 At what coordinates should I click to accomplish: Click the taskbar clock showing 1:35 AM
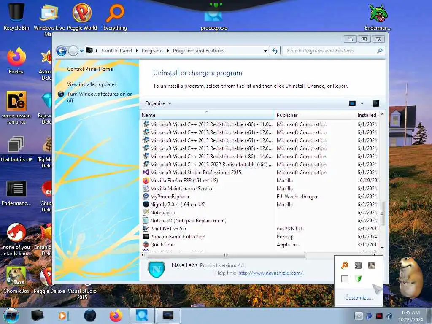(x=410, y=316)
